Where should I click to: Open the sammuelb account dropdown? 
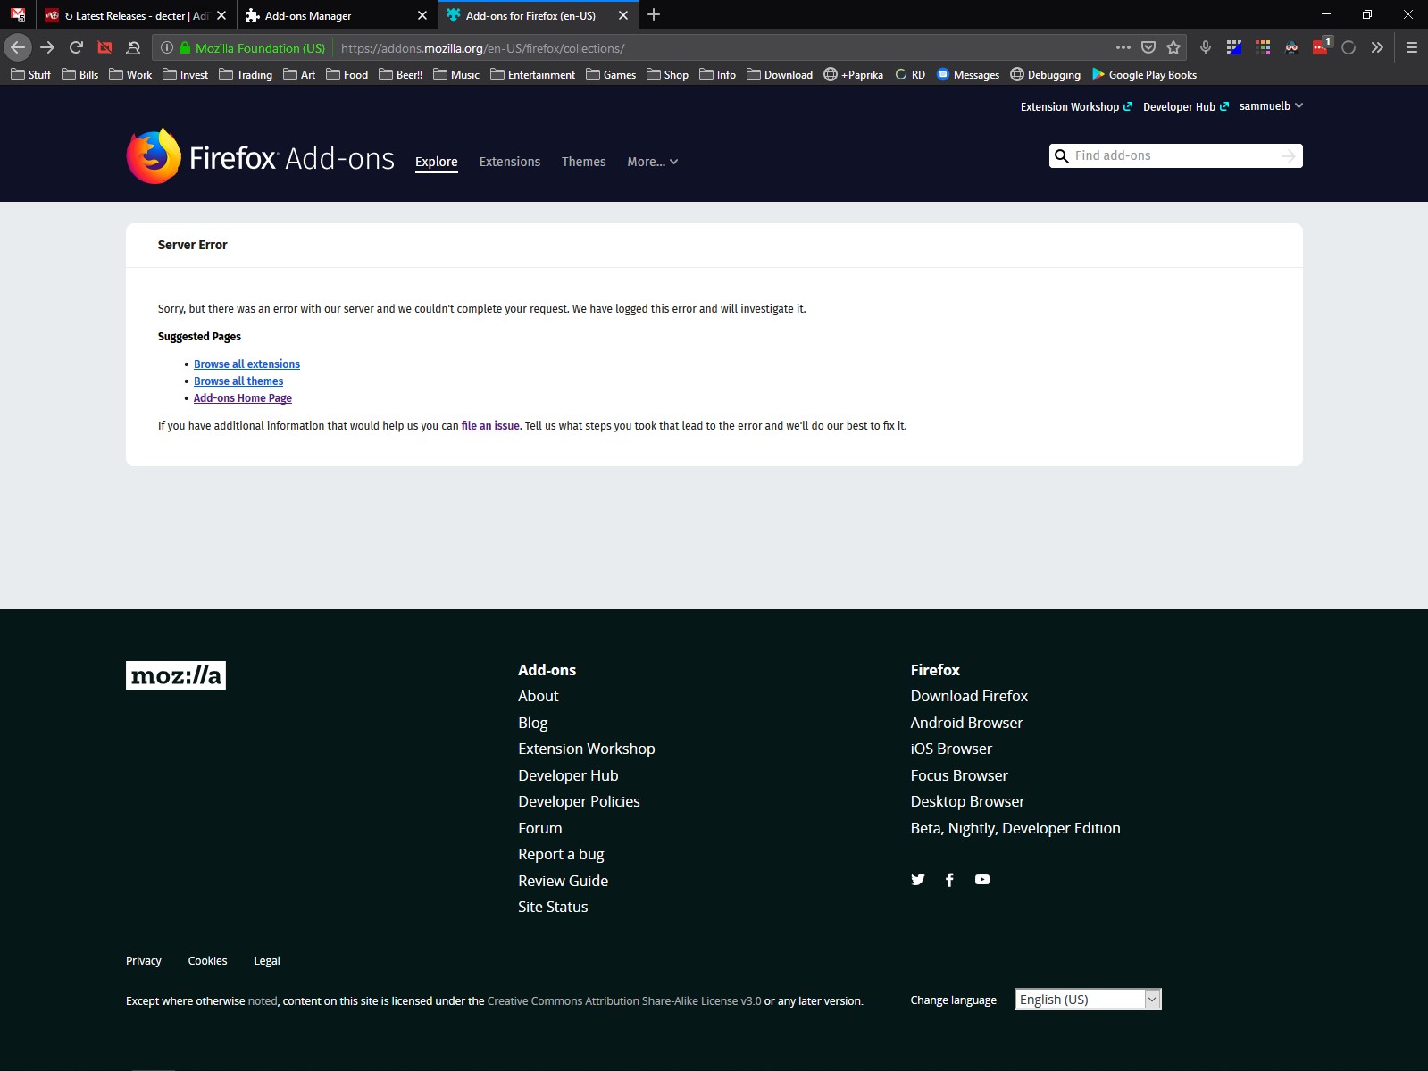[1271, 105]
